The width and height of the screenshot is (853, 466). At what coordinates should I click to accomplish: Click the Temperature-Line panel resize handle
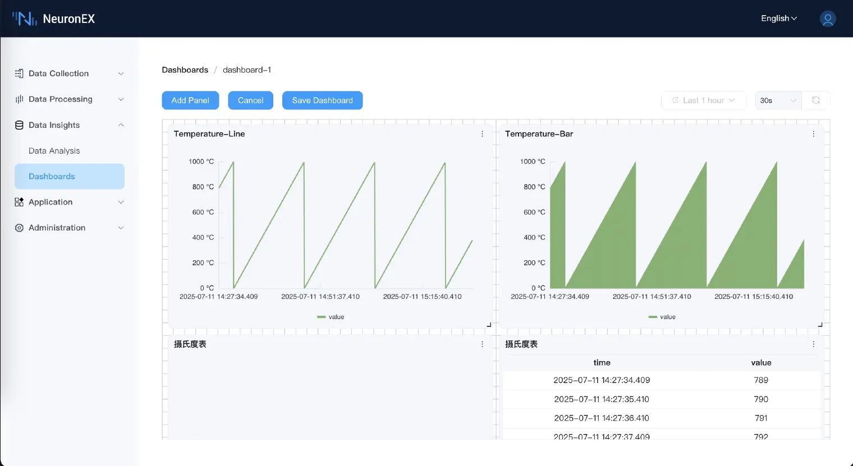point(489,324)
